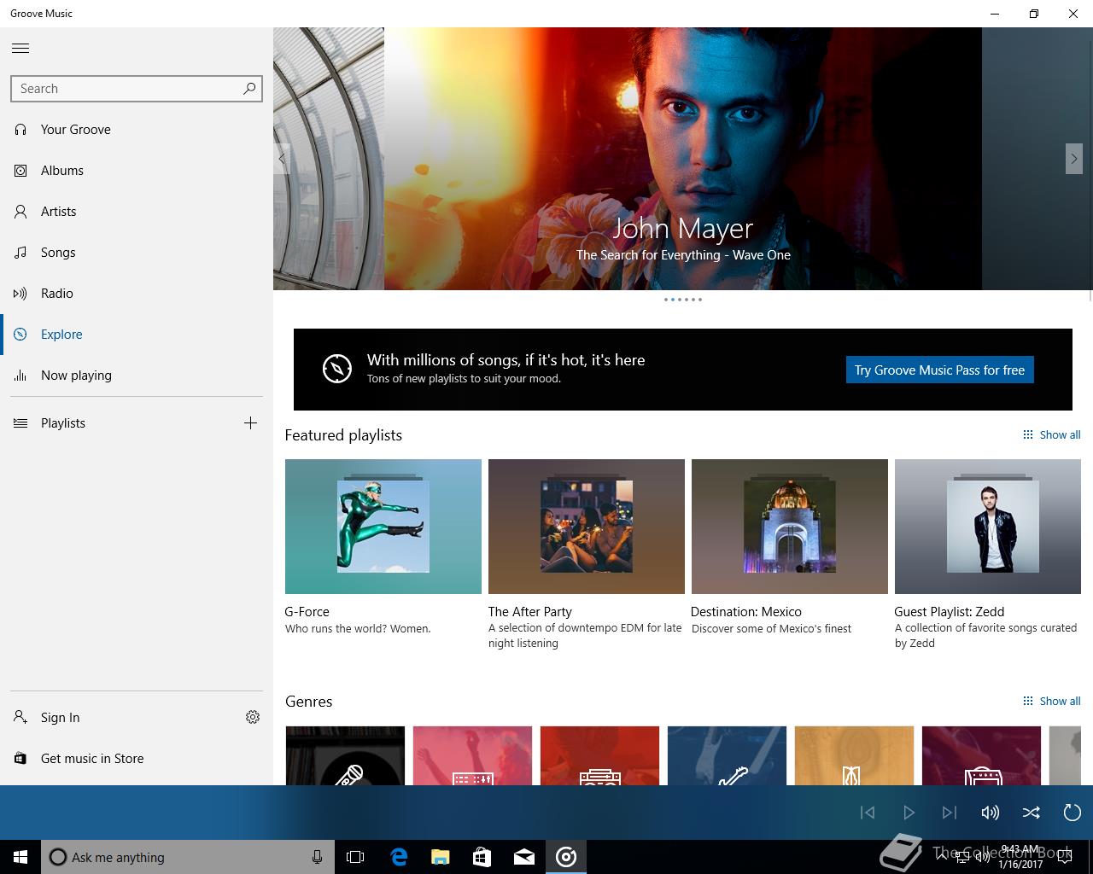This screenshot has width=1093, height=874.
Task: Open the Artists section
Action: pyautogui.click(x=137, y=212)
